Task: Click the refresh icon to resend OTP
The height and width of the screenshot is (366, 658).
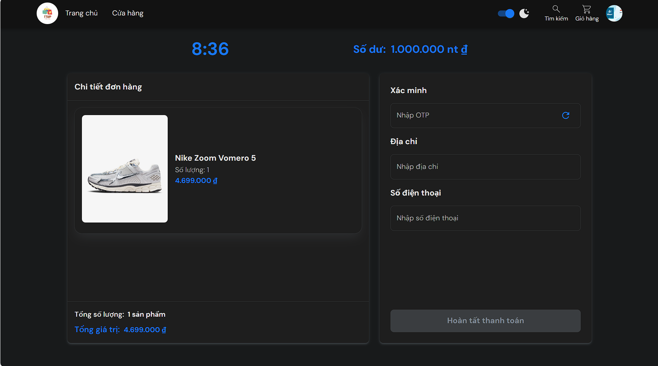Action: click(x=566, y=115)
